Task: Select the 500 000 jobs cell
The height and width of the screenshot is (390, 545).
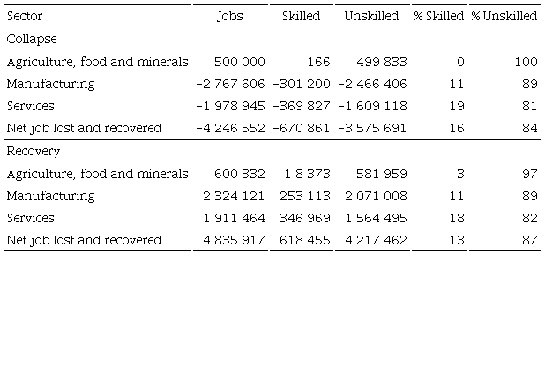Action: point(239,62)
